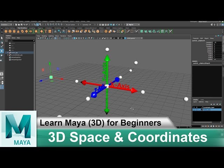Screen dimensions: 224x168
Task: Open the Workspace Maya Classic dropdown
Action: click(209, 22)
